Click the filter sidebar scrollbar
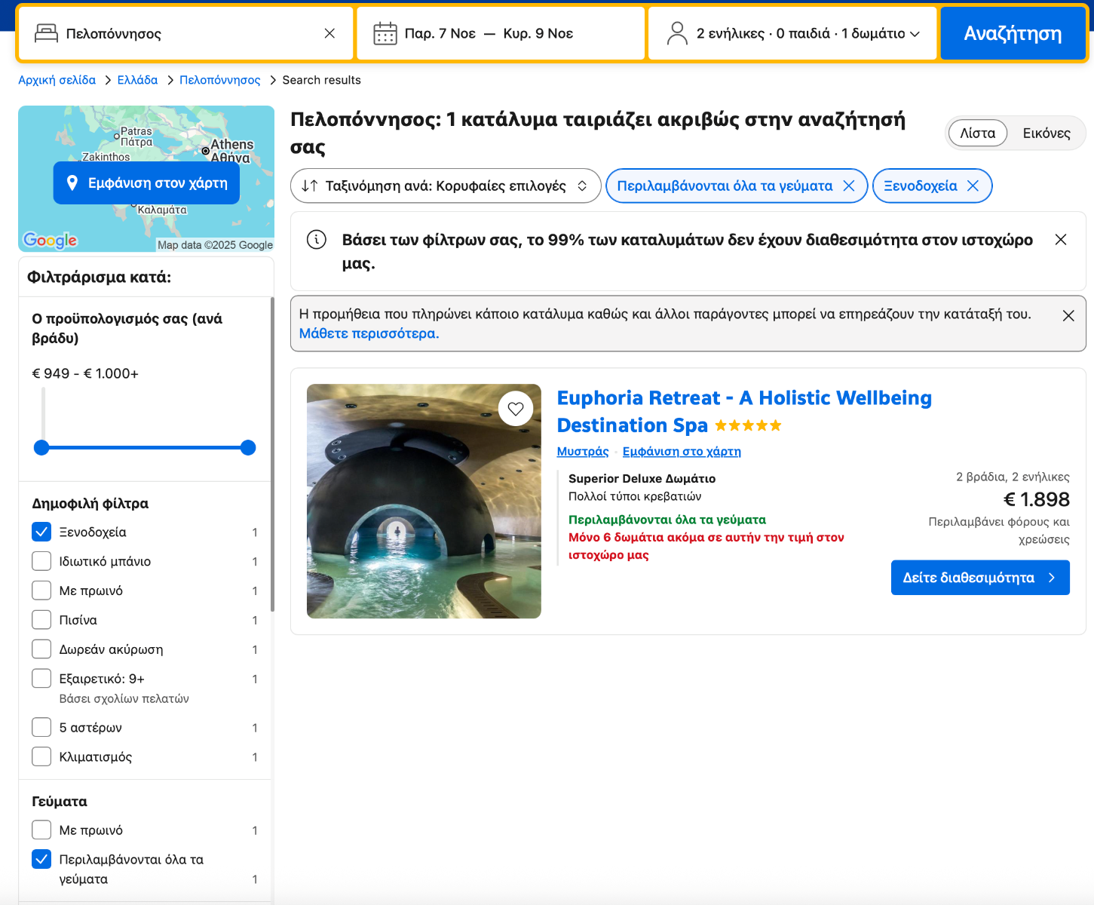Screen dimensions: 1094x905 click(272, 455)
